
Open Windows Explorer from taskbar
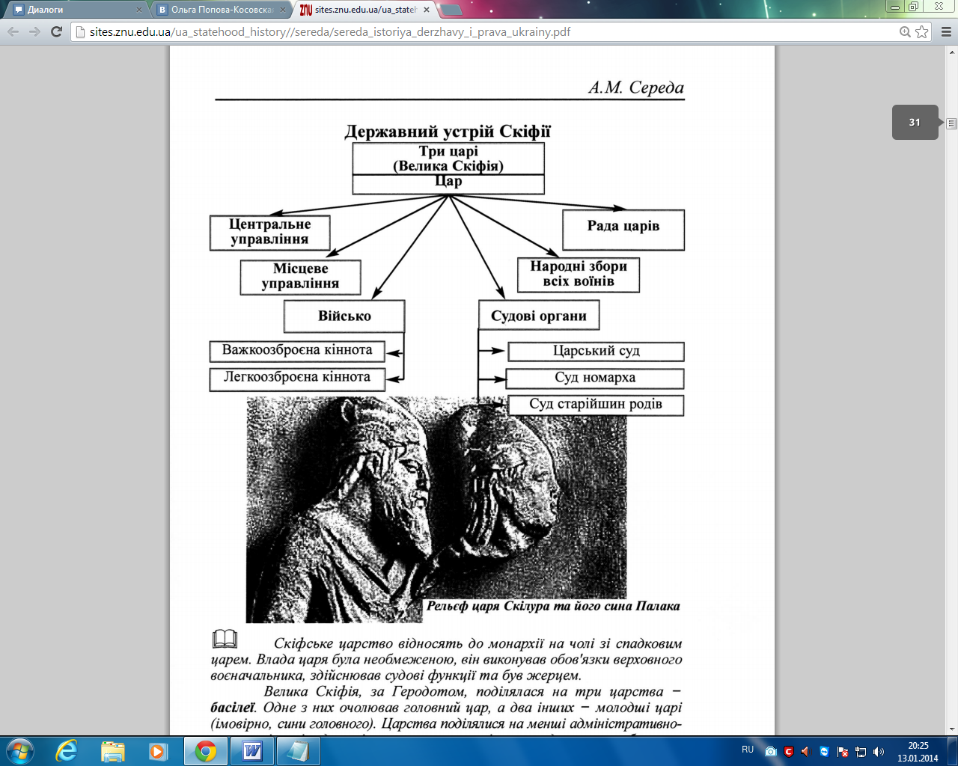pos(113,751)
